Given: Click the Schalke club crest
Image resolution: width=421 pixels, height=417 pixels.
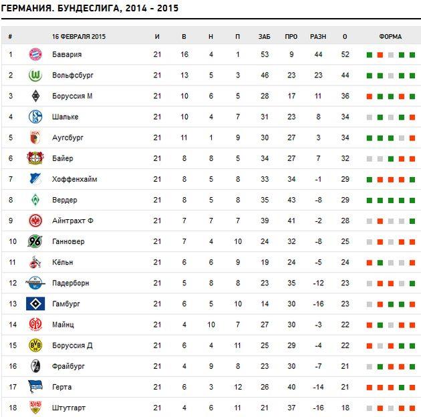Looking at the screenshot, I should [35, 117].
